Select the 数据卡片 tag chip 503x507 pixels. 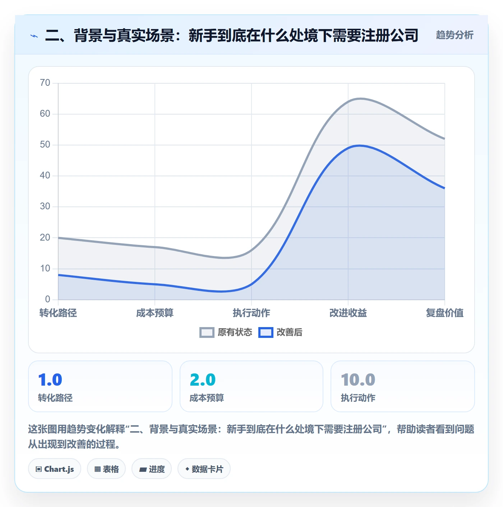pos(204,469)
